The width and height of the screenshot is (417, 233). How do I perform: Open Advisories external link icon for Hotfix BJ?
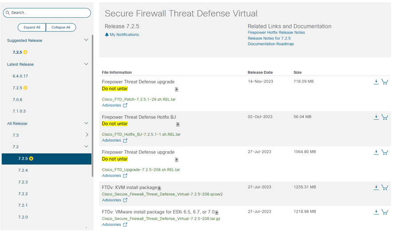coord(125,140)
